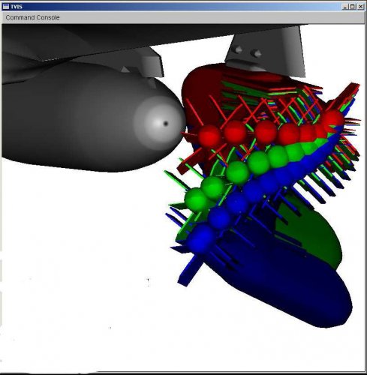Click the lowest blue trajectory sphere
367x375 pixels.
[x=201, y=238]
